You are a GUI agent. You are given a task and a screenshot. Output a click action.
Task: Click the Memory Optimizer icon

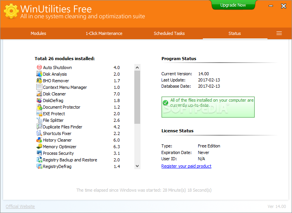[39, 146]
